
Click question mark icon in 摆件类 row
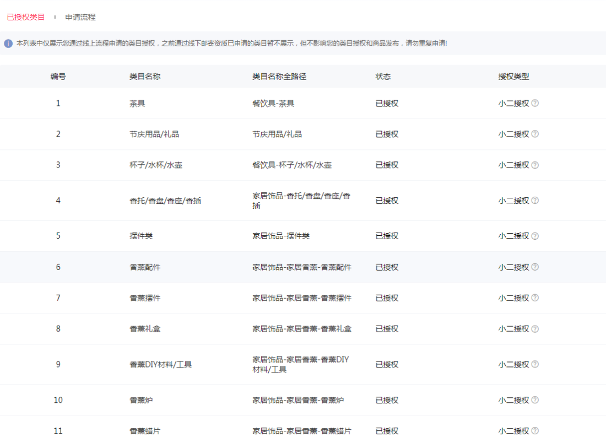tap(535, 236)
